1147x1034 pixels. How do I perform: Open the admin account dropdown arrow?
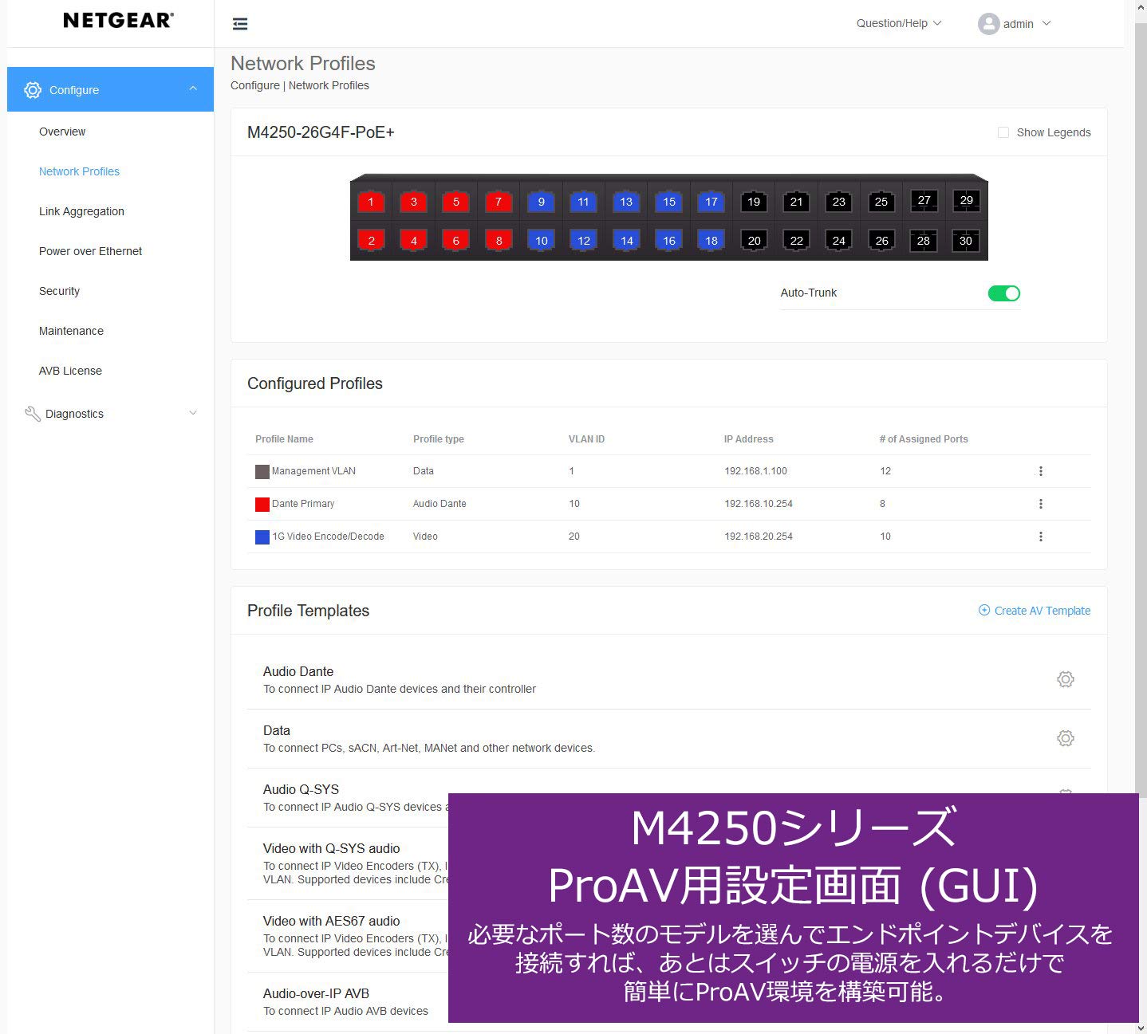pyautogui.click(x=1046, y=23)
